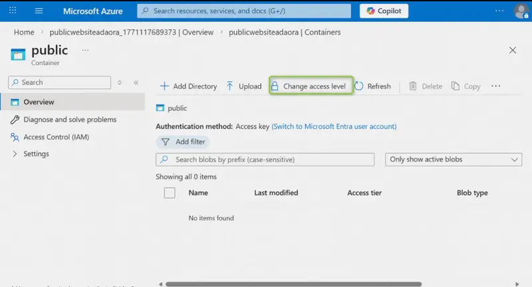The width and height of the screenshot is (532, 287).
Task: Open Access Control (IAM) menu item
Action: (x=57, y=137)
